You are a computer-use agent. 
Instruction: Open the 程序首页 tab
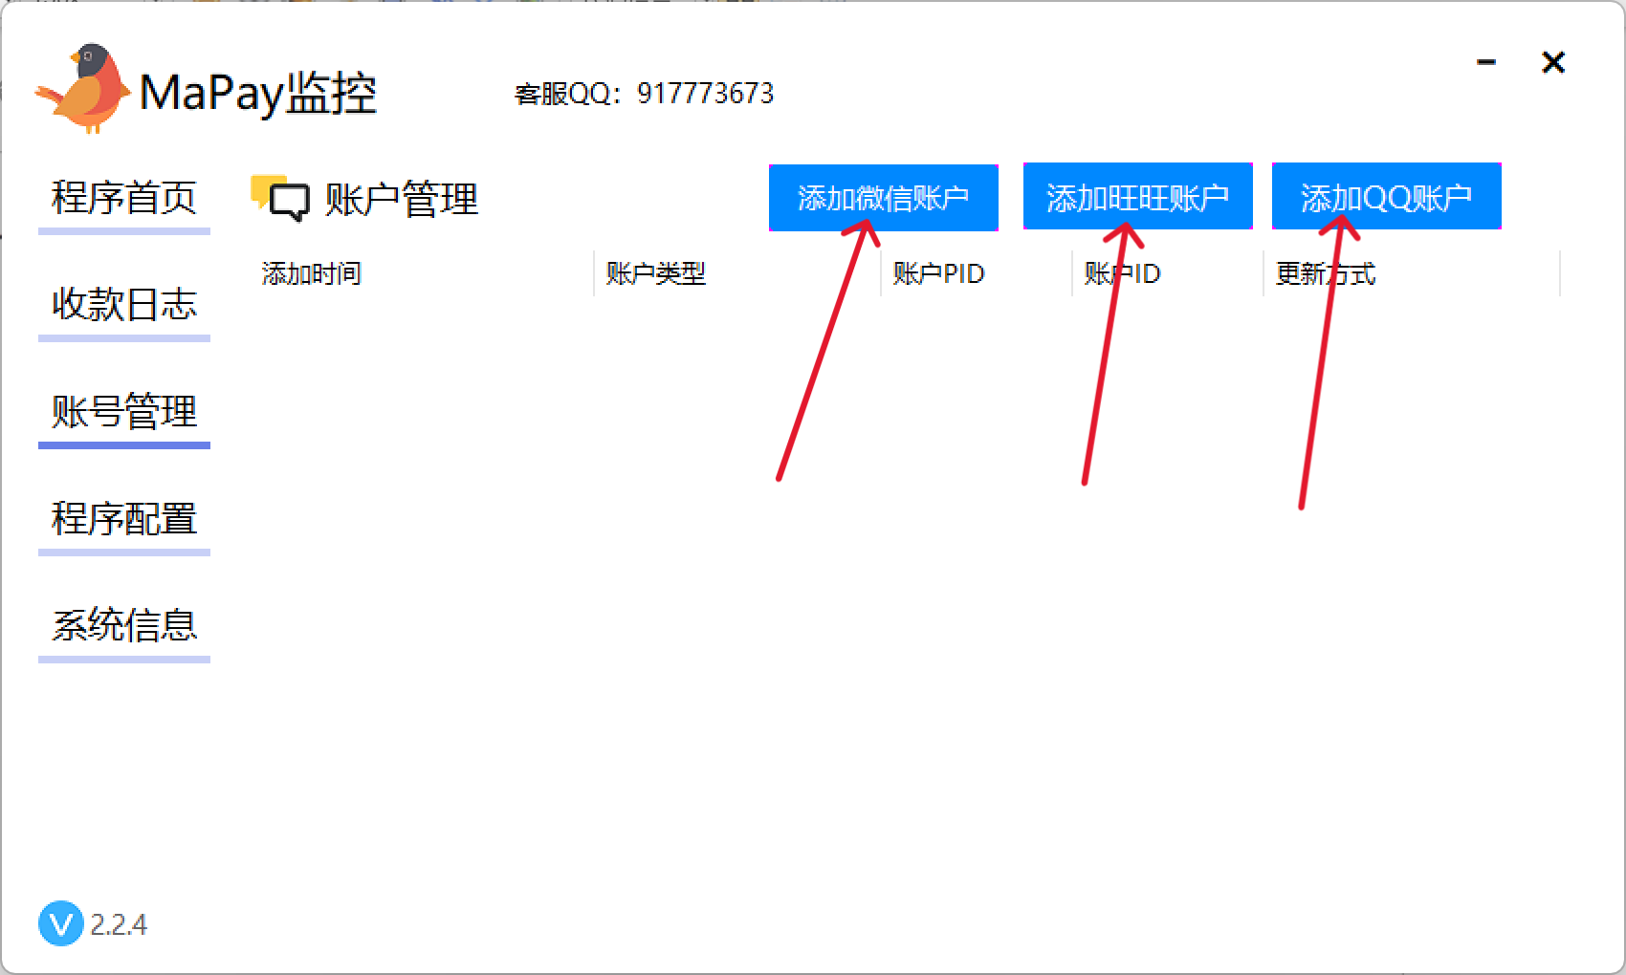coord(124,199)
